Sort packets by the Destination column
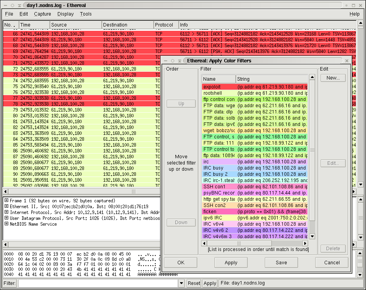 pyautogui.click(x=128, y=25)
